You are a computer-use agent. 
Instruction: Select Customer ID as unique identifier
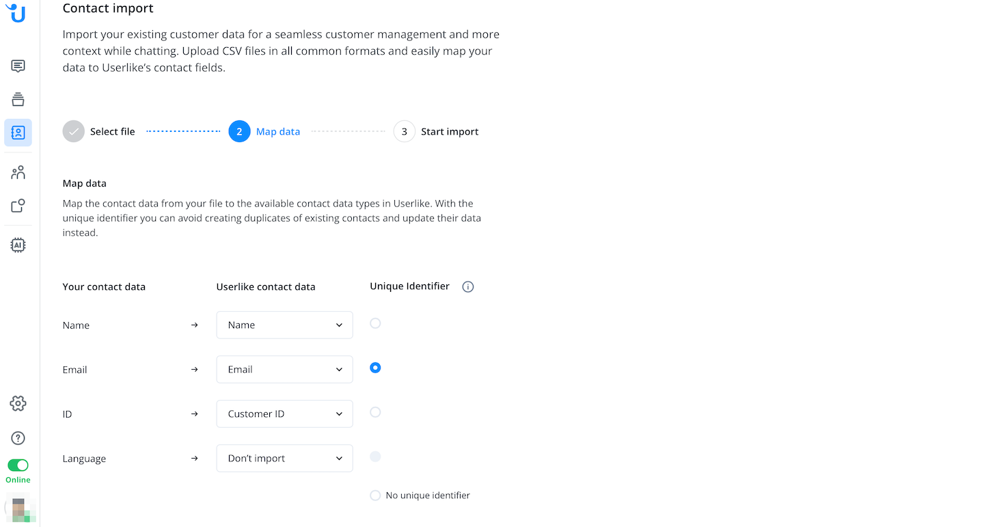[x=375, y=412]
